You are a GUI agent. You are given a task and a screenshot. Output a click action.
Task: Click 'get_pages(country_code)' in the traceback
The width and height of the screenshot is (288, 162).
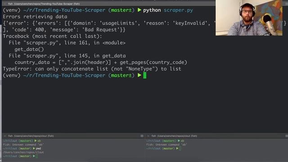(153, 63)
